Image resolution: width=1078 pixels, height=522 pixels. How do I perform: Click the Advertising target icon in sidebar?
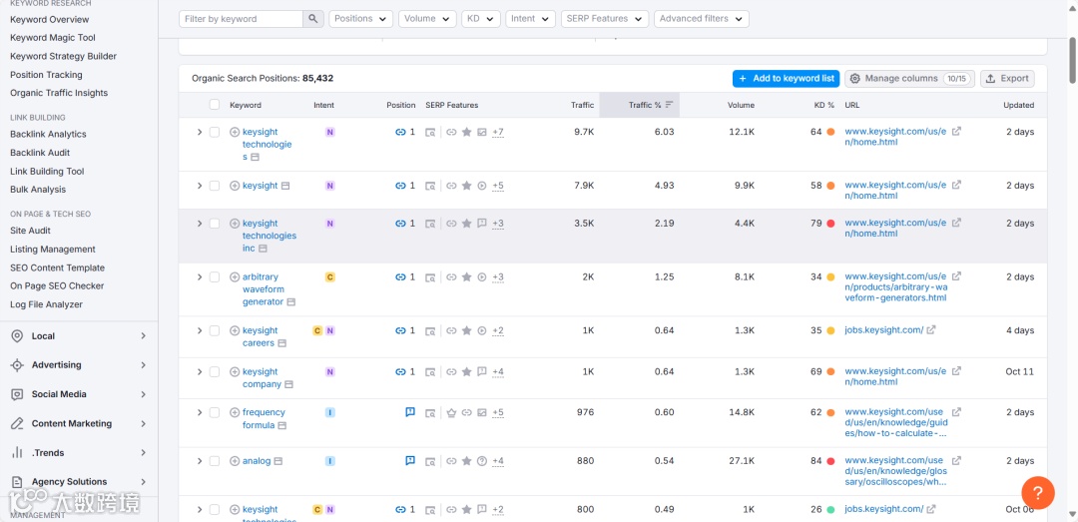[x=17, y=365]
